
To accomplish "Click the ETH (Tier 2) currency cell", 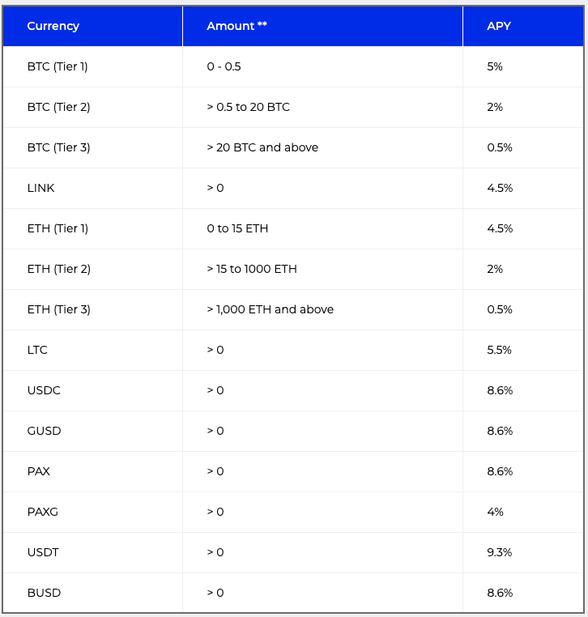I will coord(58,269).
